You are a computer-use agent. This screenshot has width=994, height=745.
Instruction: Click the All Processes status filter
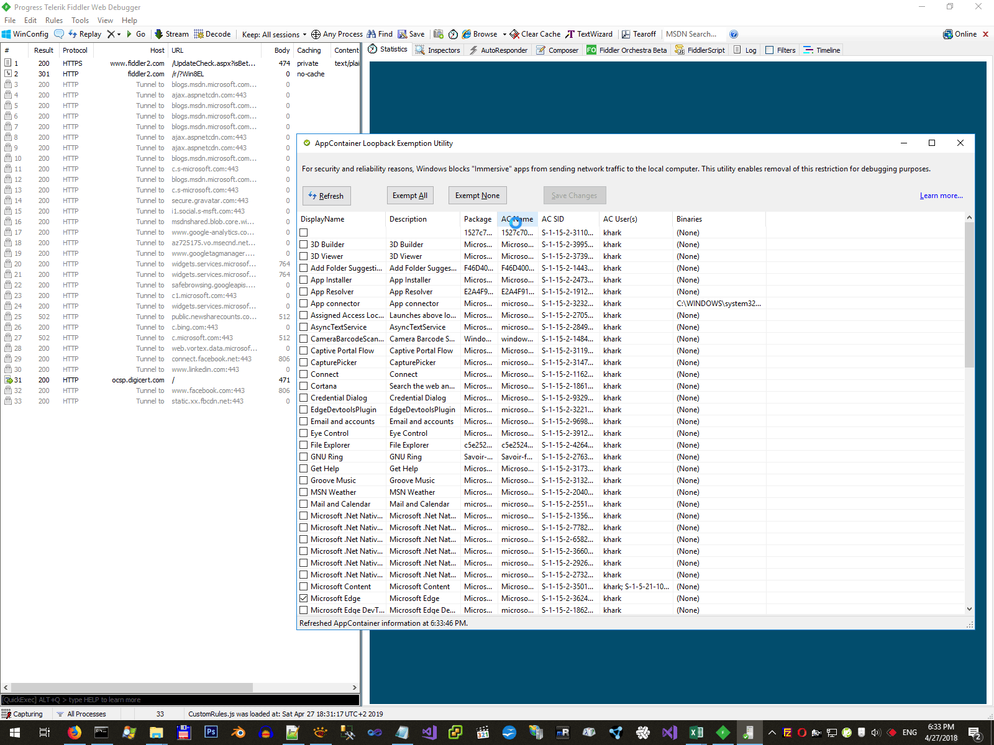coord(81,714)
